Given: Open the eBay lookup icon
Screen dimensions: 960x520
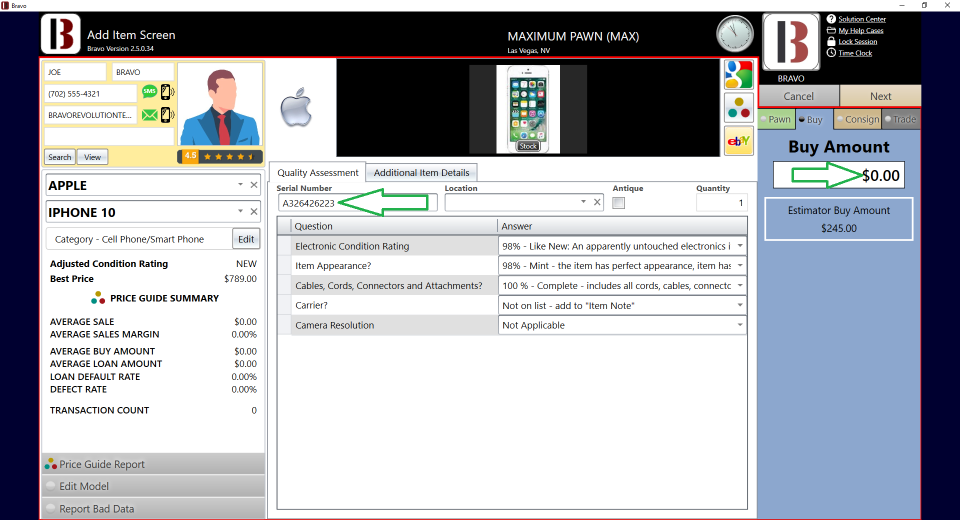Looking at the screenshot, I should click(739, 141).
